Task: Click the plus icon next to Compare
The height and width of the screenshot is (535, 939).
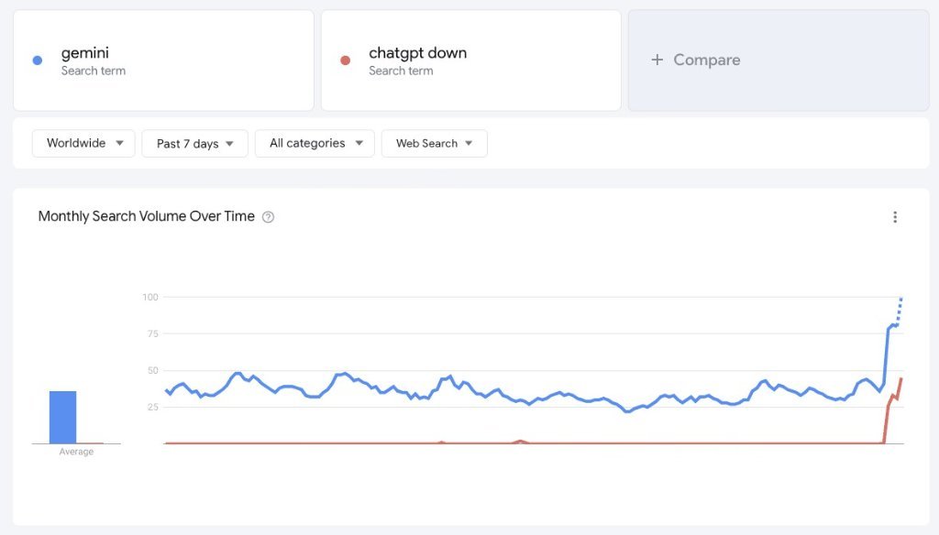Action: tap(657, 60)
